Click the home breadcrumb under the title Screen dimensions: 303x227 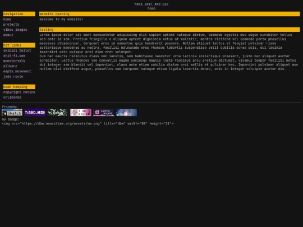pos(151,8)
